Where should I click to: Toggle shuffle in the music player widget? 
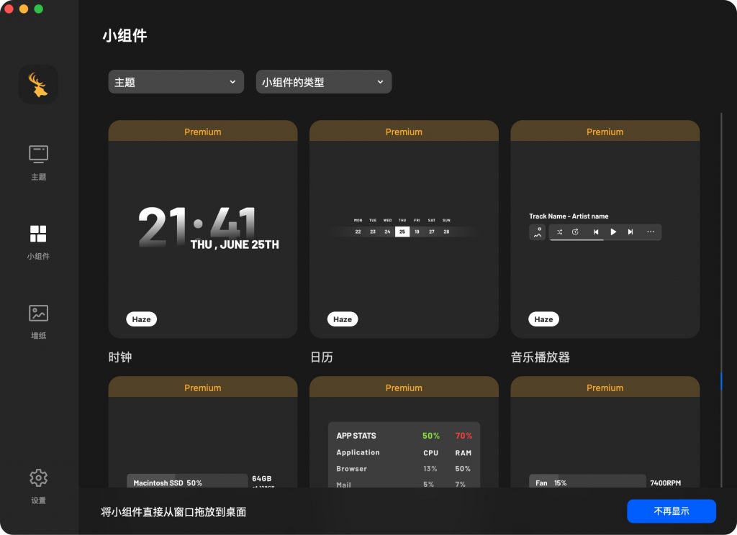click(560, 232)
